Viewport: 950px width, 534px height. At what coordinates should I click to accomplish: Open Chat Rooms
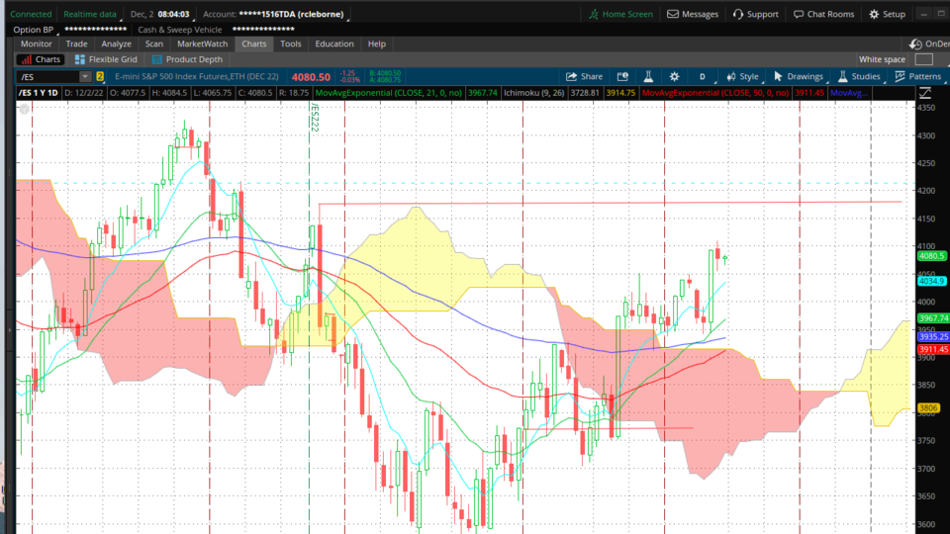(x=823, y=14)
